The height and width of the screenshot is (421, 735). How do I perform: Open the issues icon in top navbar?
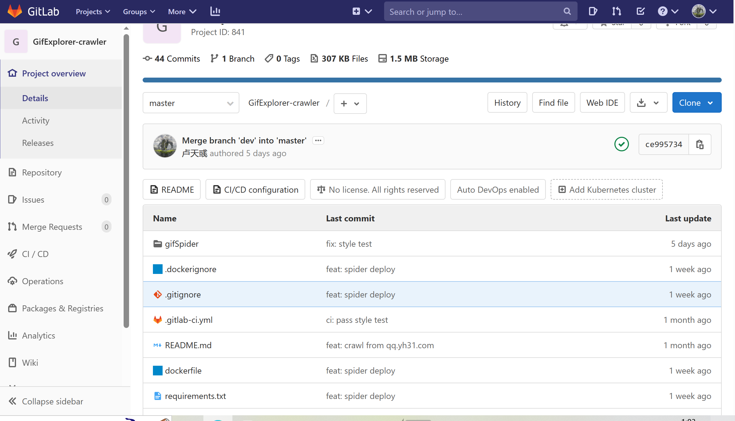pos(593,11)
